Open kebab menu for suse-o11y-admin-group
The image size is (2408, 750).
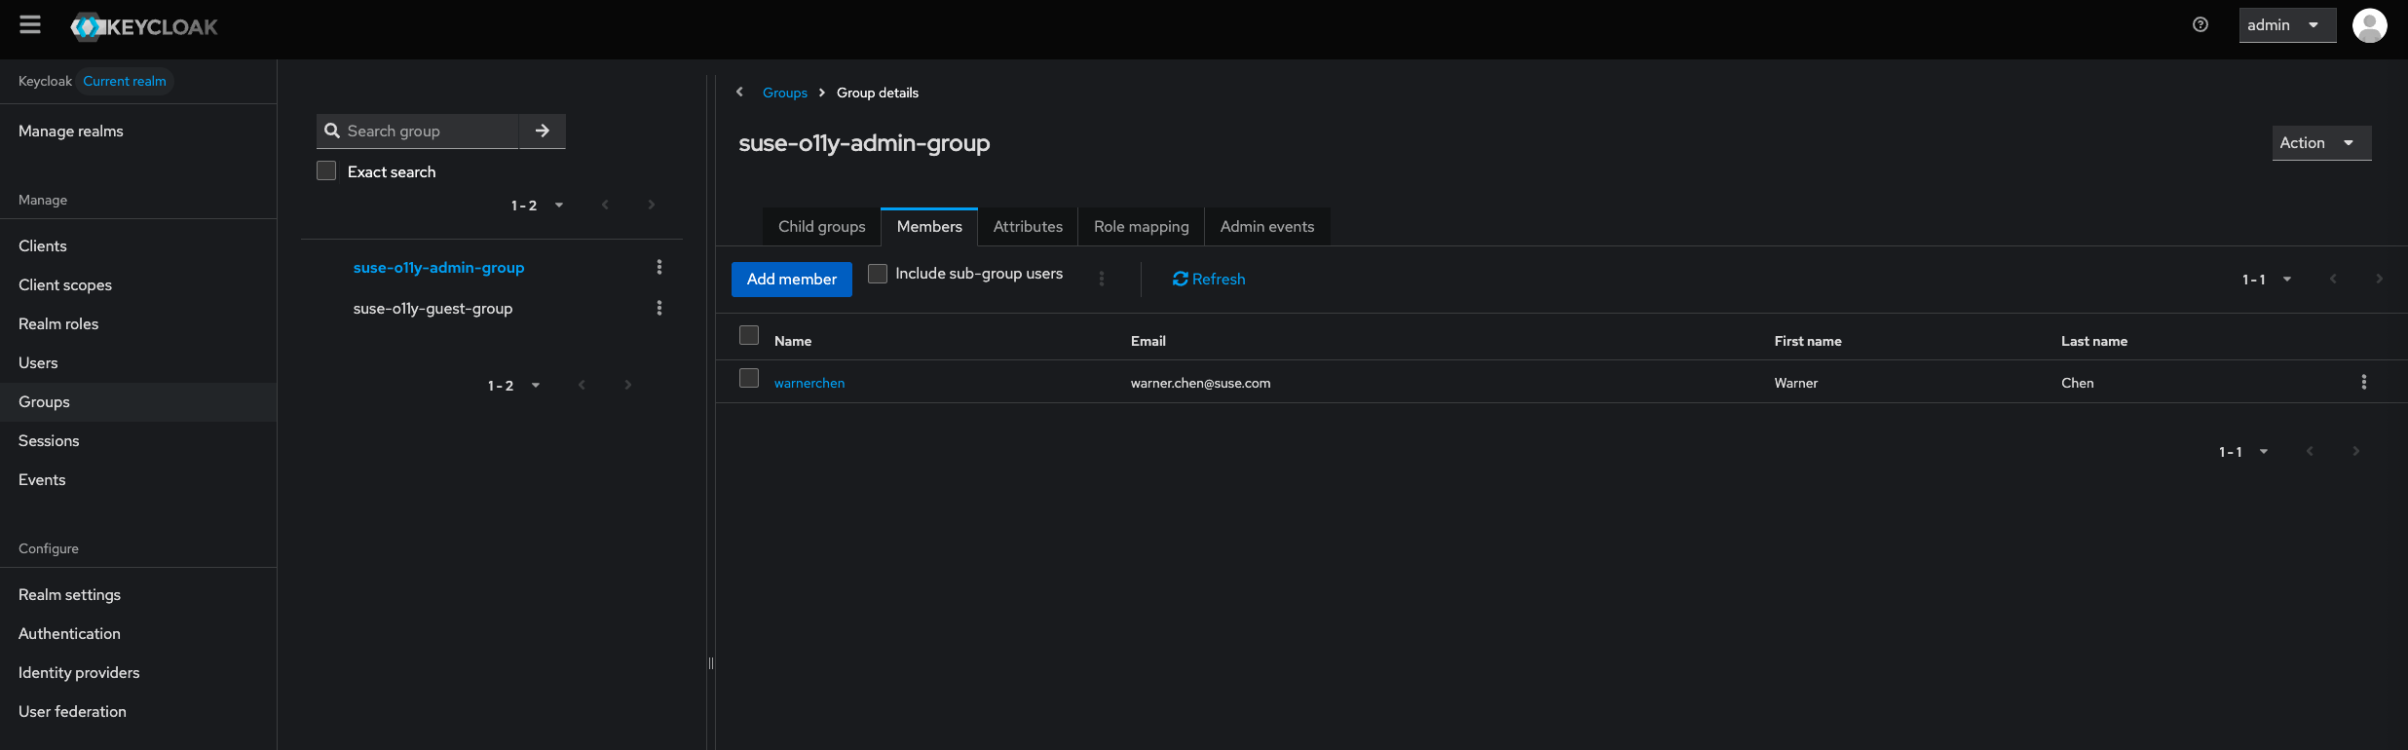pyautogui.click(x=659, y=267)
